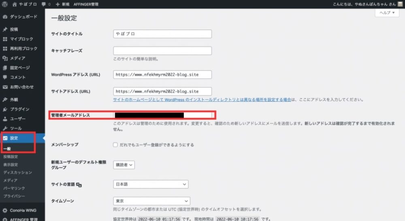The height and width of the screenshot is (221, 405).
Task: Open the 日本語 site language dropdown
Action: pyautogui.click(x=151, y=184)
